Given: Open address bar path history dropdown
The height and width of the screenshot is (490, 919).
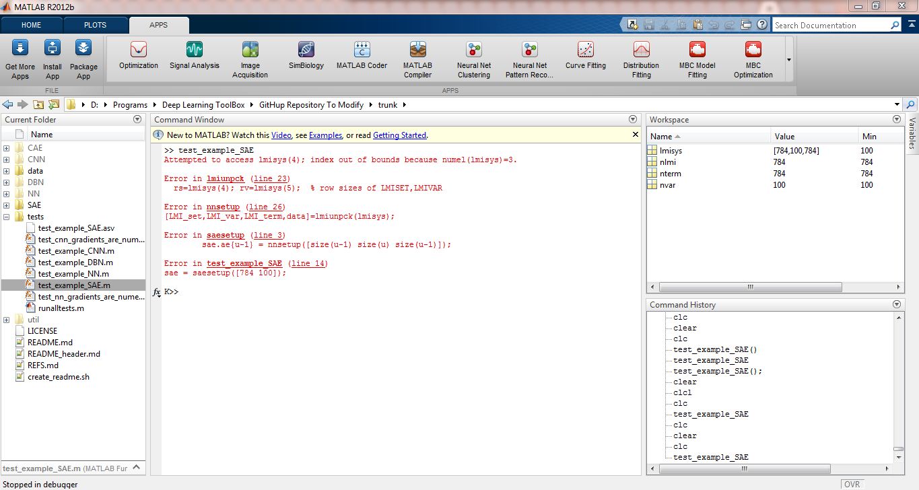Looking at the screenshot, I should click(x=897, y=104).
